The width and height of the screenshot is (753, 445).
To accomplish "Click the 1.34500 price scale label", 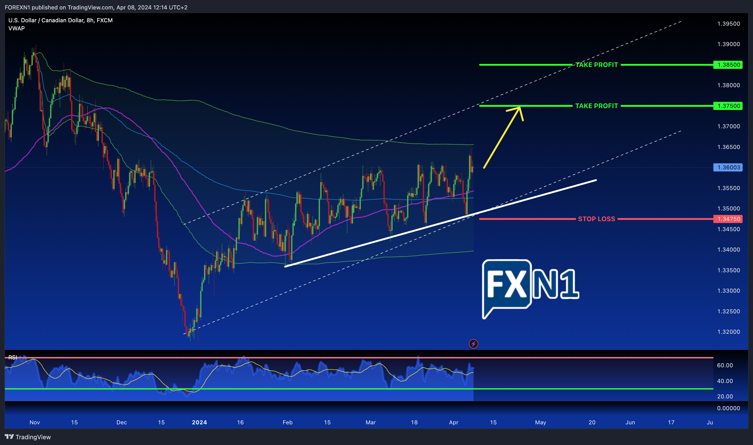I will [x=729, y=229].
